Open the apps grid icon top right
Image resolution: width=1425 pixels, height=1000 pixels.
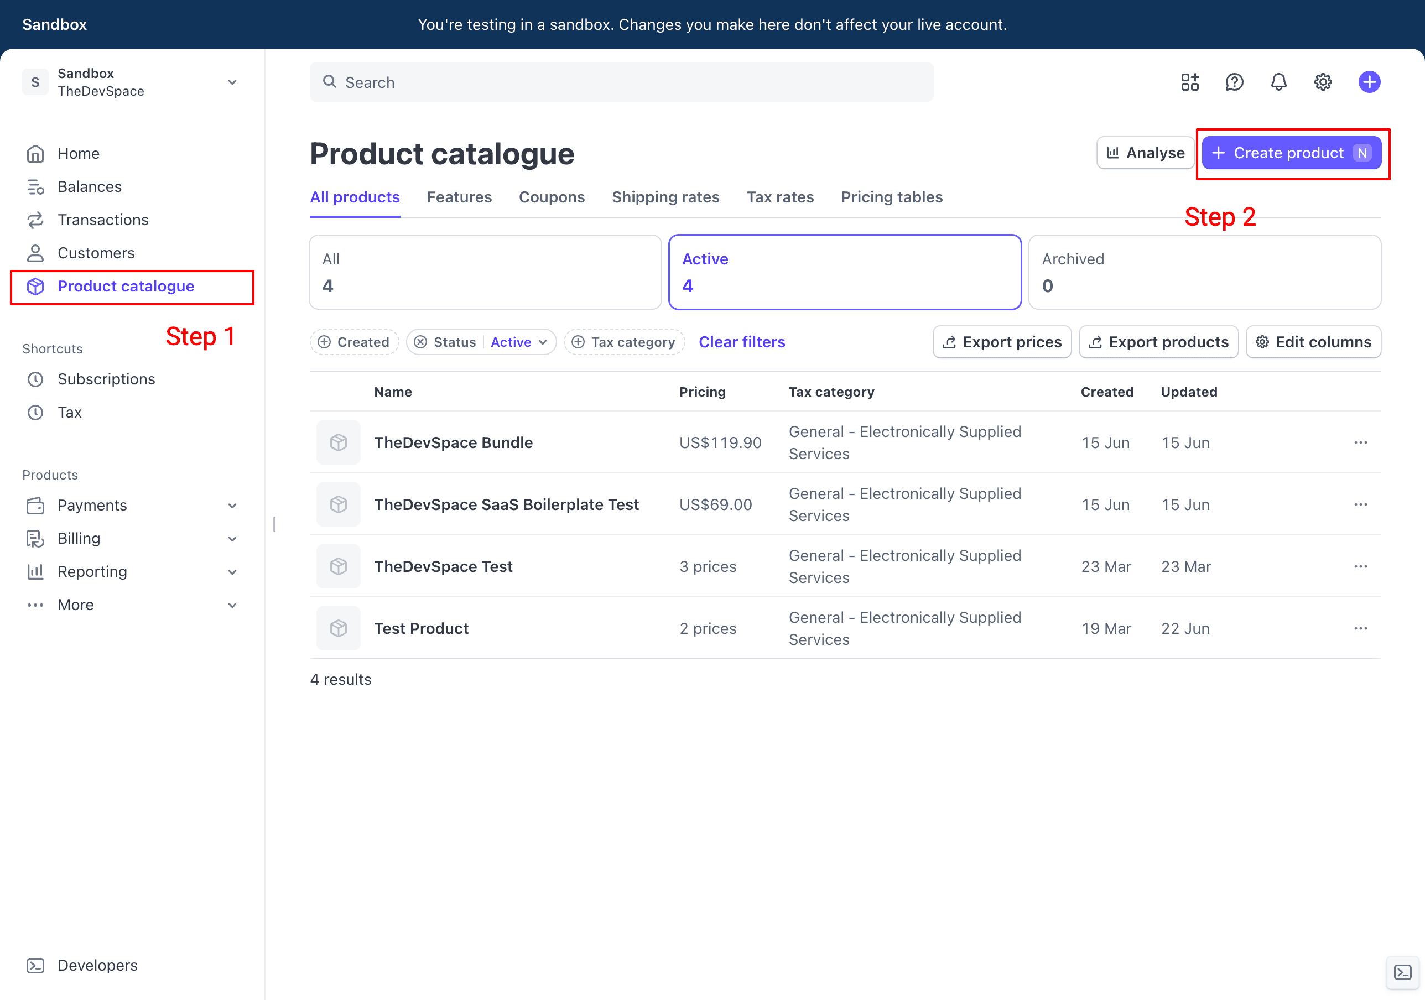pos(1190,81)
